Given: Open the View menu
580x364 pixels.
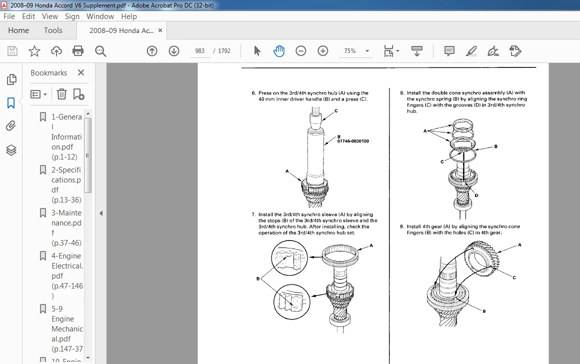Looking at the screenshot, I should pos(50,16).
